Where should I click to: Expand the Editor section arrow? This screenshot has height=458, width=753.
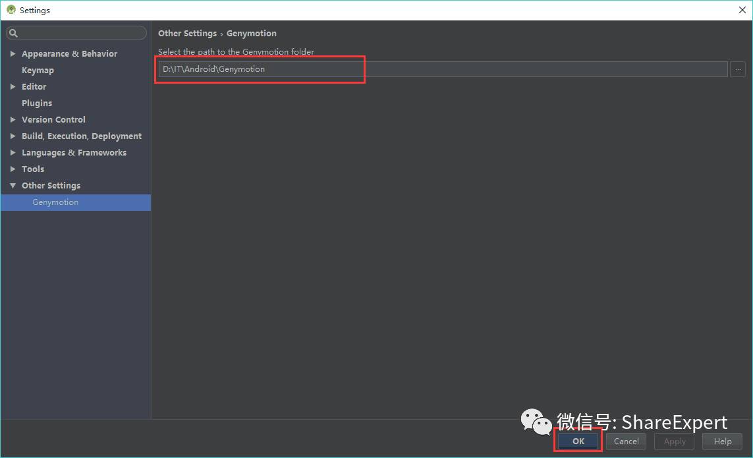coord(13,86)
